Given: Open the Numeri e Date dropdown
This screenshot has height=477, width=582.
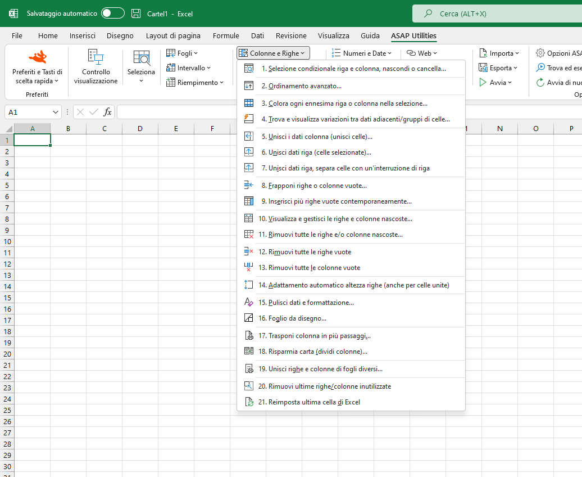Looking at the screenshot, I should coord(363,53).
